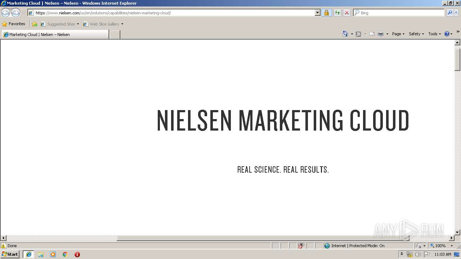Click the horizontal scrollbar thumb

263,238
